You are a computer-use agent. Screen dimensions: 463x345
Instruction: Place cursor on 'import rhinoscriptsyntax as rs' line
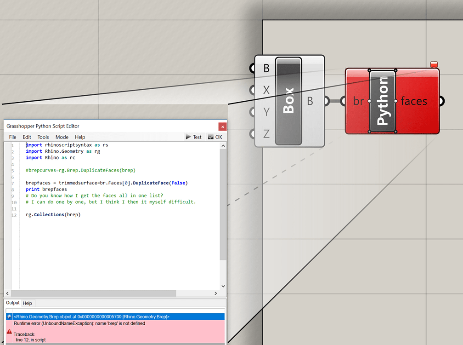click(67, 145)
